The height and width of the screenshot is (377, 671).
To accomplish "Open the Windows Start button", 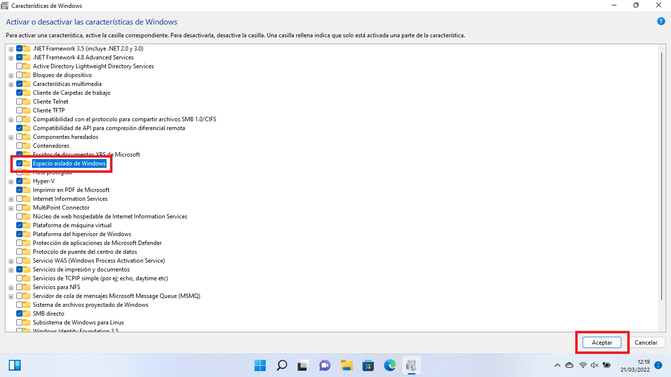I will (x=260, y=365).
